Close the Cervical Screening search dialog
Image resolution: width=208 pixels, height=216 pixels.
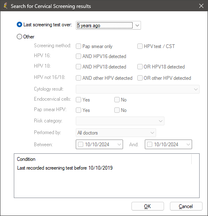201,6
